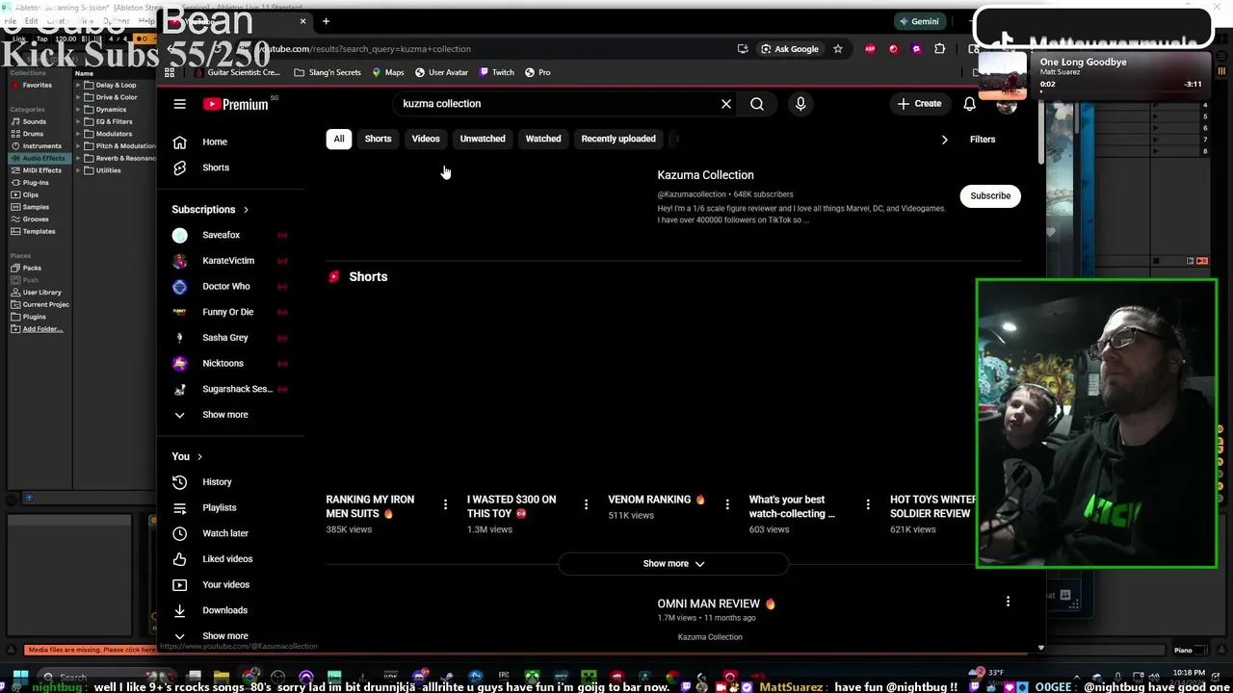Viewport: 1233px width, 693px height.
Task: Open the YouTube hamburger guide menu
Action: 179,104
